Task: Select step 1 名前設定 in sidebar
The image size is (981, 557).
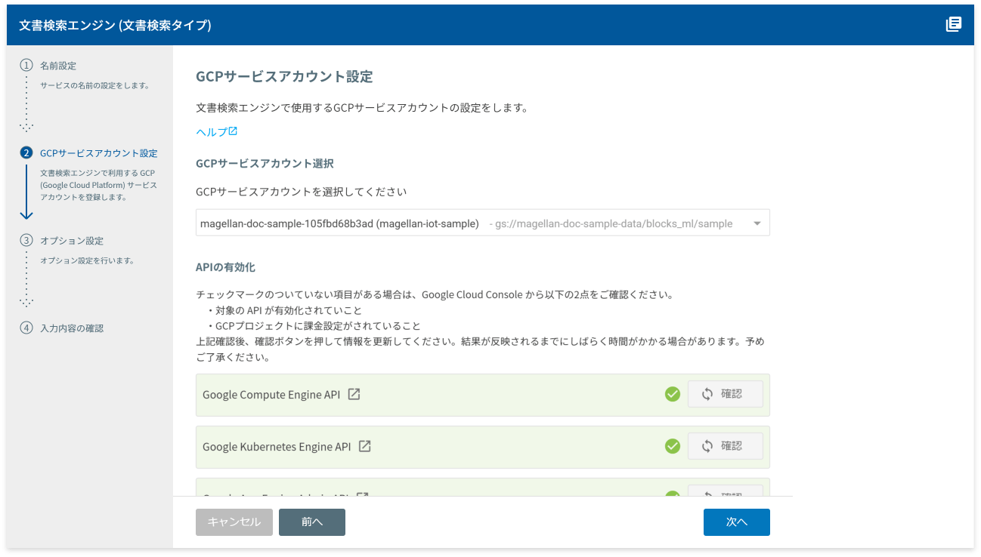Action: (58, 66)
